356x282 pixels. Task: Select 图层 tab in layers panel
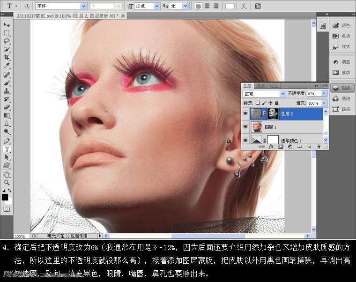(x=247, y=86)
